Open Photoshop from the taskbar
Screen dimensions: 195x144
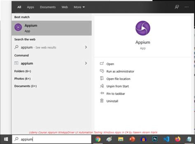tap(155, 139)
